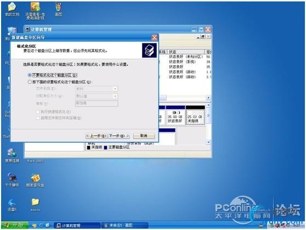
Task: Click the disk pane scrollbar up arrow
Action: [x=208, y=105]
